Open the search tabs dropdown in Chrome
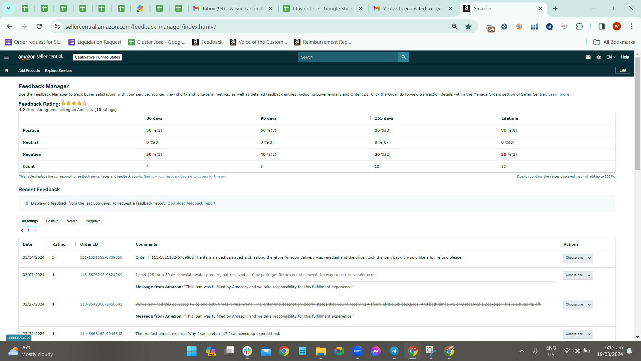 tap(8, 8)
